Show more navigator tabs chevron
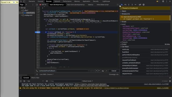The width and height of the screenshot is (172, 97). point(26,5)
